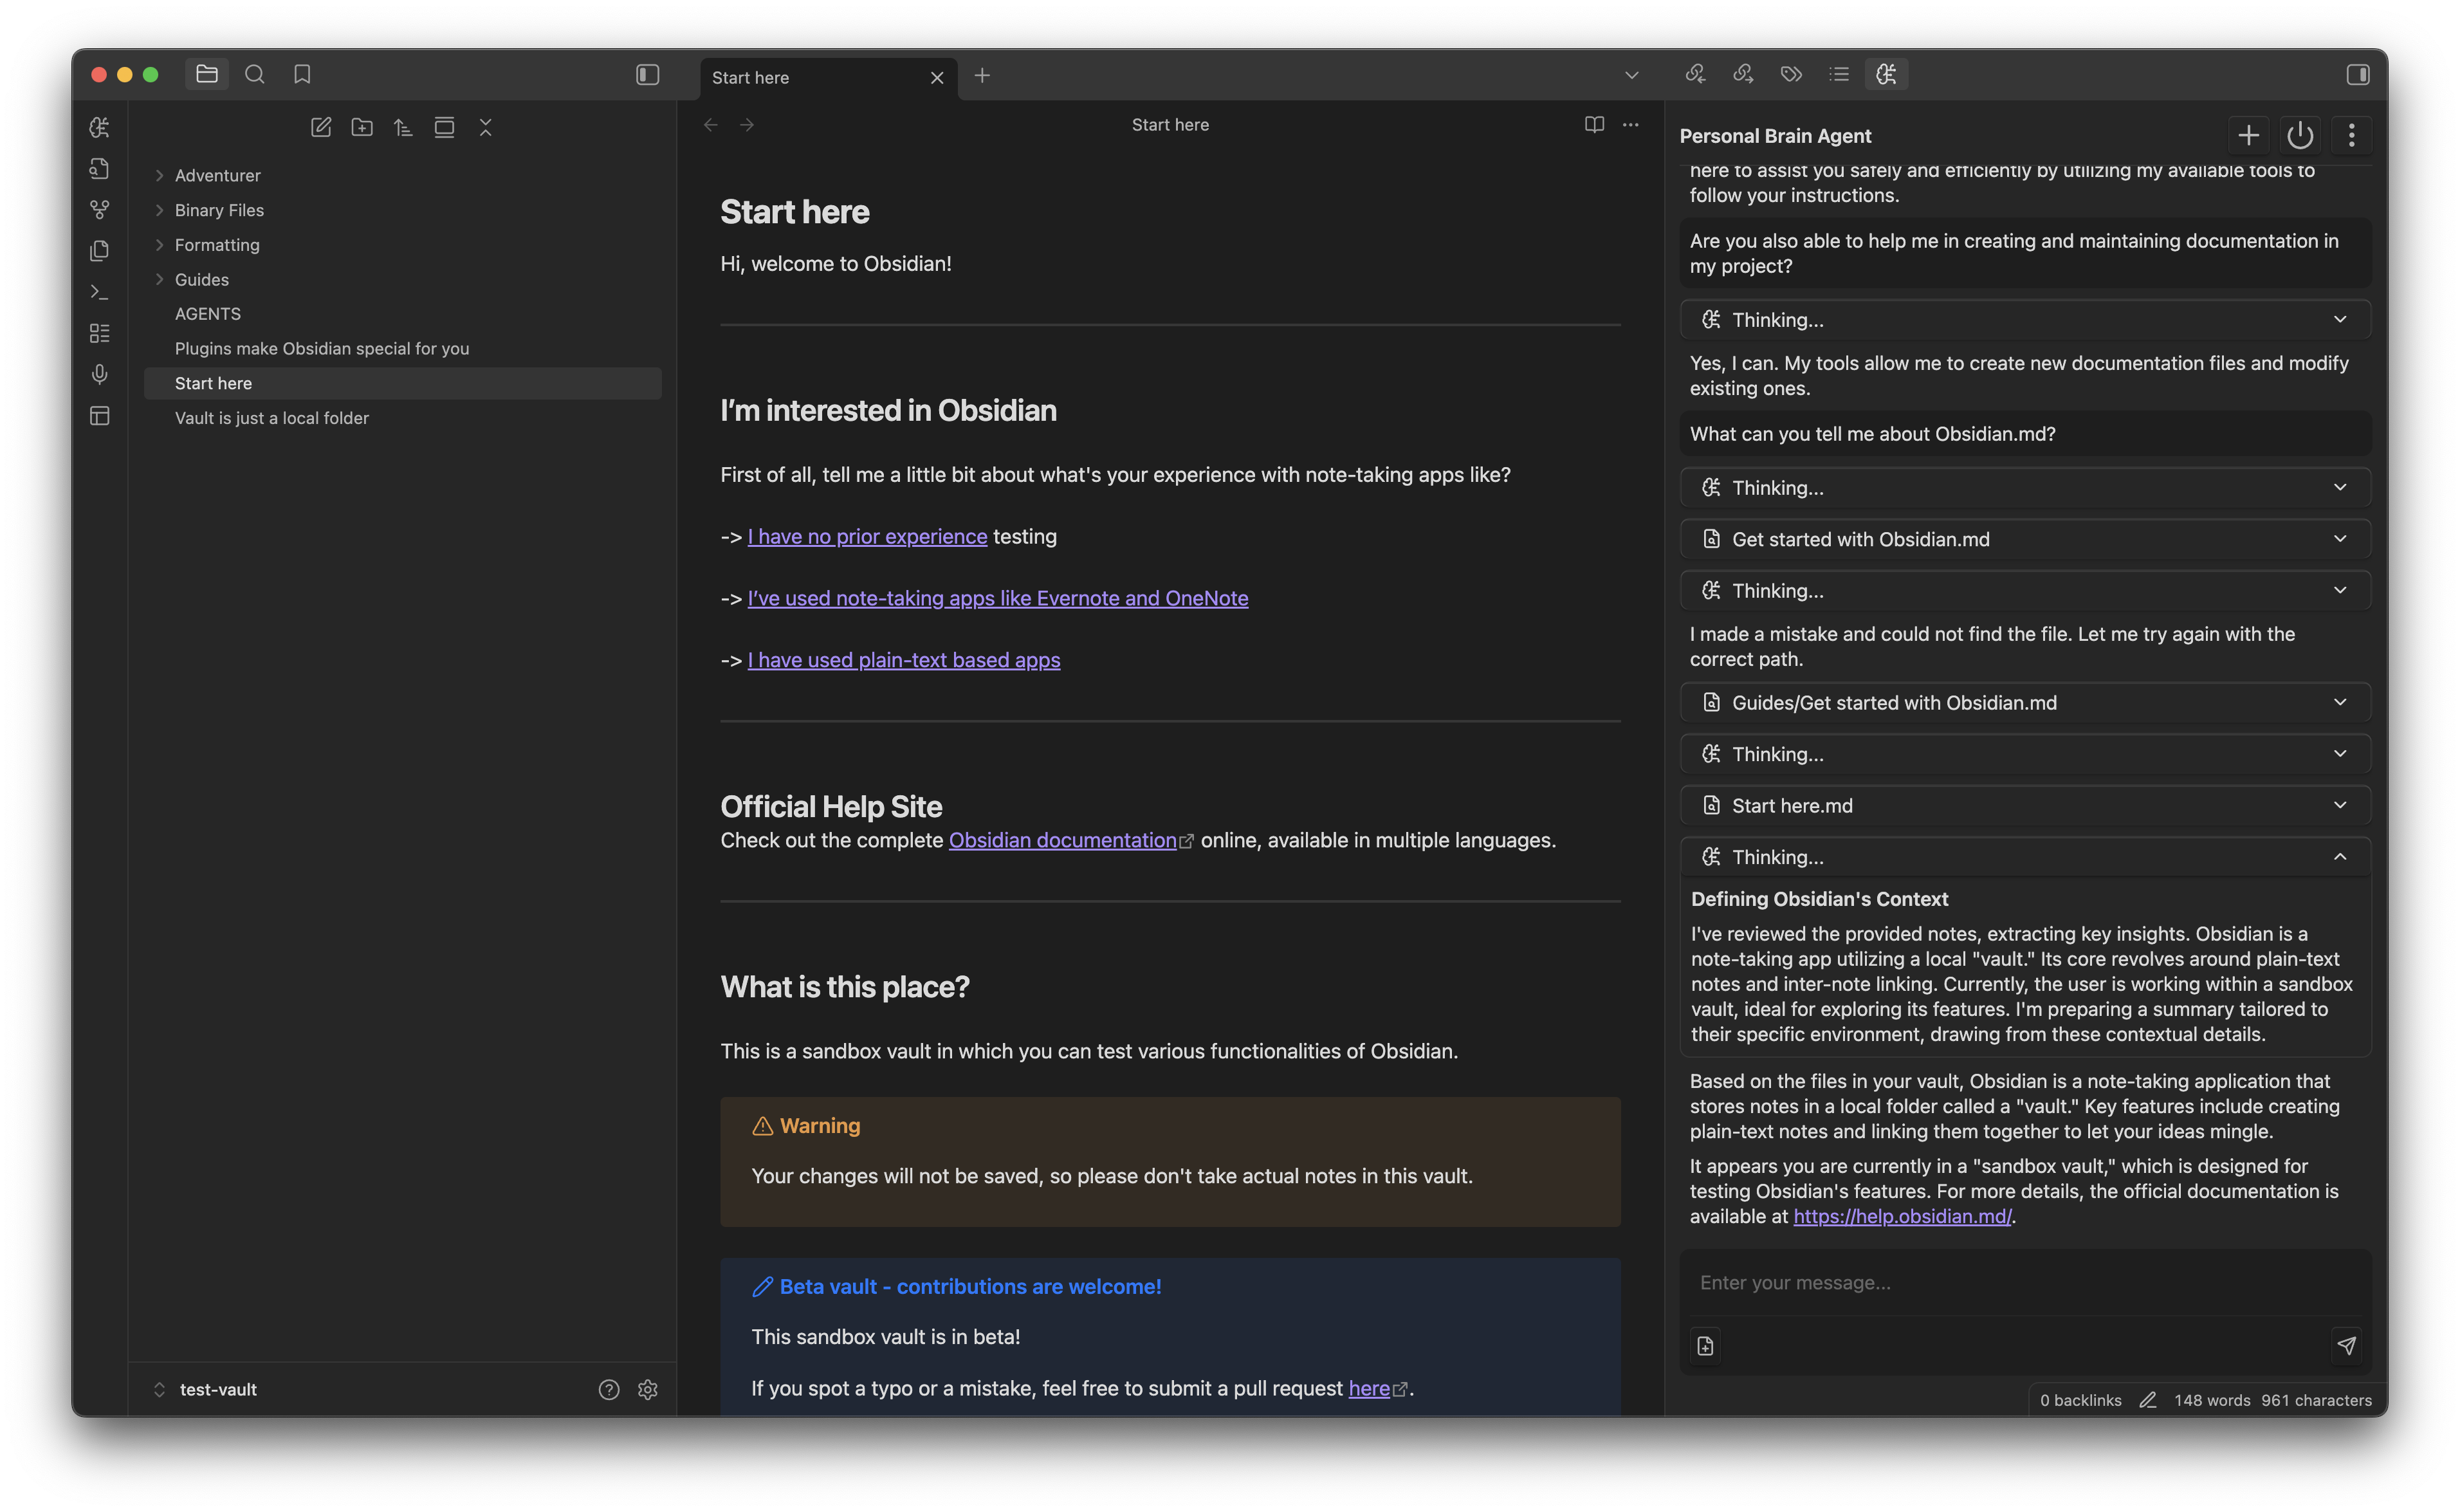Click the audio recorder microphone icon
The width and height of the screenshot is (2460, 1512).
coord(99,374)
